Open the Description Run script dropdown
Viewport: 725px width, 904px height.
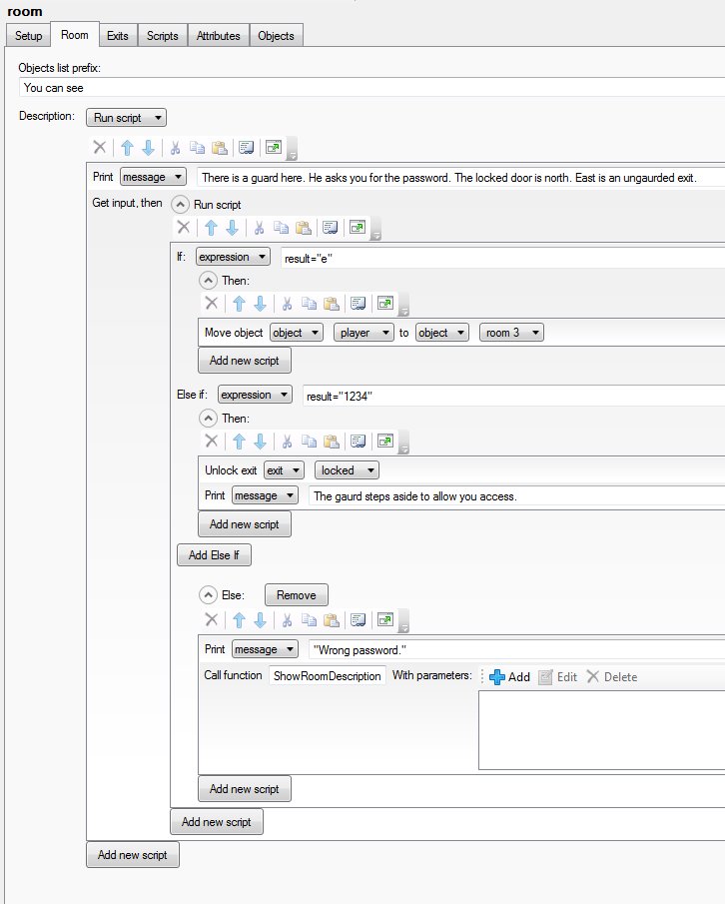[126, 117]
